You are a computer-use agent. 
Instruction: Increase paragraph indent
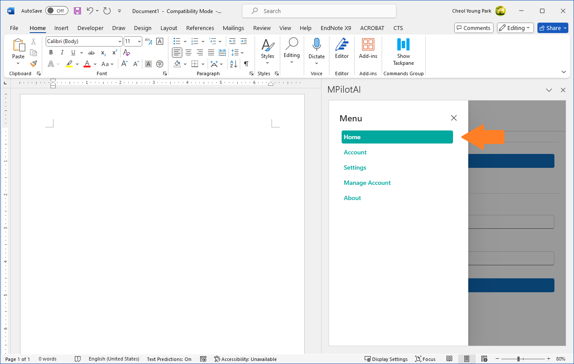244,41
